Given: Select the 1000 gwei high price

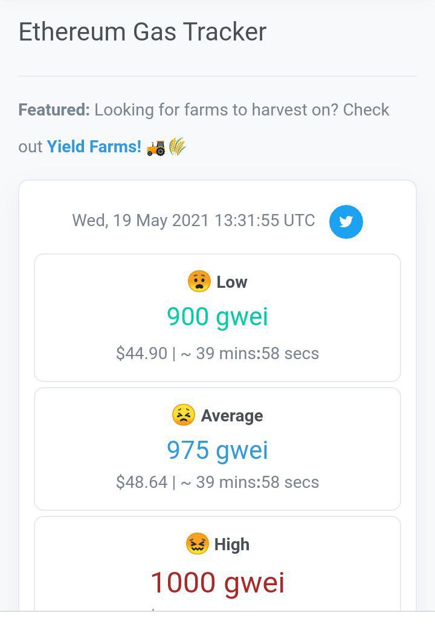Looking at the screenshot, I should point(217,582).
